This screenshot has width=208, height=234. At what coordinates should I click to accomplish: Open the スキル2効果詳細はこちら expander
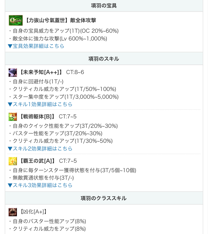tap(40, 149)
